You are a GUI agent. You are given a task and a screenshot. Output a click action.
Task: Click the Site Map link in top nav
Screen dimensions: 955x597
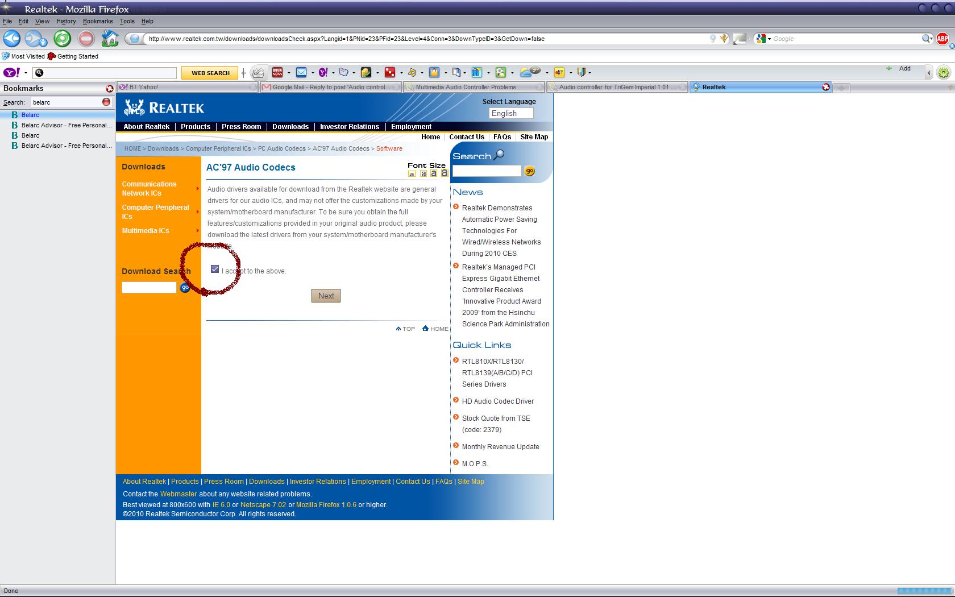click(534, 137)
